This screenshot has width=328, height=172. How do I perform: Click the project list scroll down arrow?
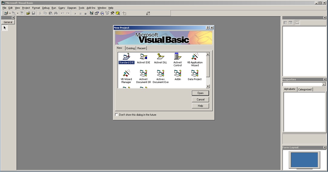click(x=208, y=86)
